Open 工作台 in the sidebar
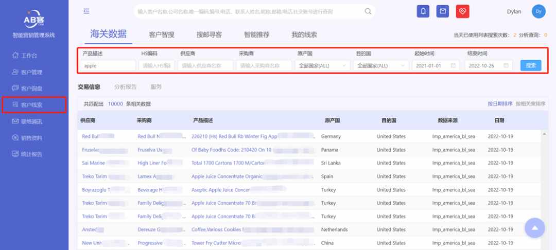This screenshot has height=250, width=556. tap(29, 56)
